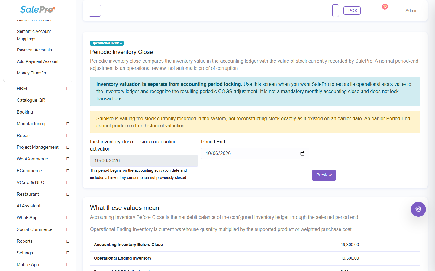
Task: Expand the Repair menu
Action: tap(43, 135)
